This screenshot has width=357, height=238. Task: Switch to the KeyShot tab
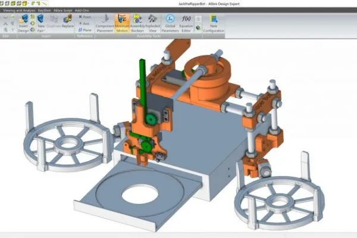point(44,10)
